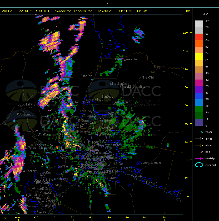Click the 'C_Chilenos' map label
Viewport: 219px width, 221px height.
[x=25, y=114]
